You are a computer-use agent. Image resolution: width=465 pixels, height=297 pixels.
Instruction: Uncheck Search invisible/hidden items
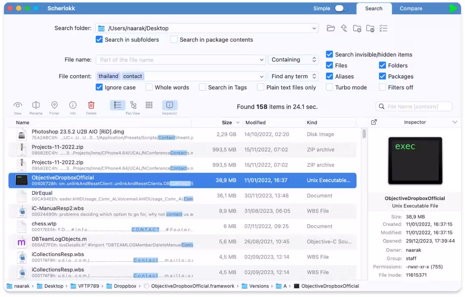click(x=329, y=54)
